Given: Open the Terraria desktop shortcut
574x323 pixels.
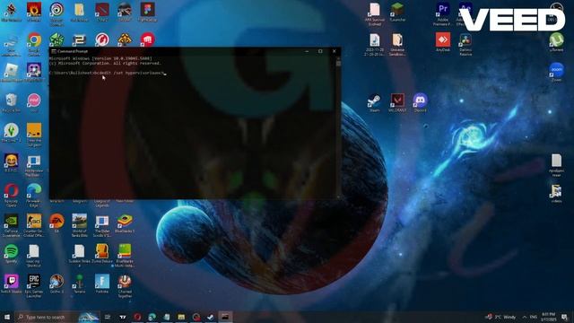Looking at the screenshot, I should 80,284.
